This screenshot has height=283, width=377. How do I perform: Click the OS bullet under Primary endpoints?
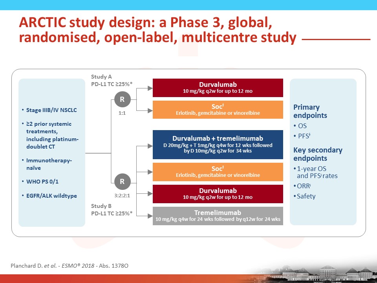[300, 126]
